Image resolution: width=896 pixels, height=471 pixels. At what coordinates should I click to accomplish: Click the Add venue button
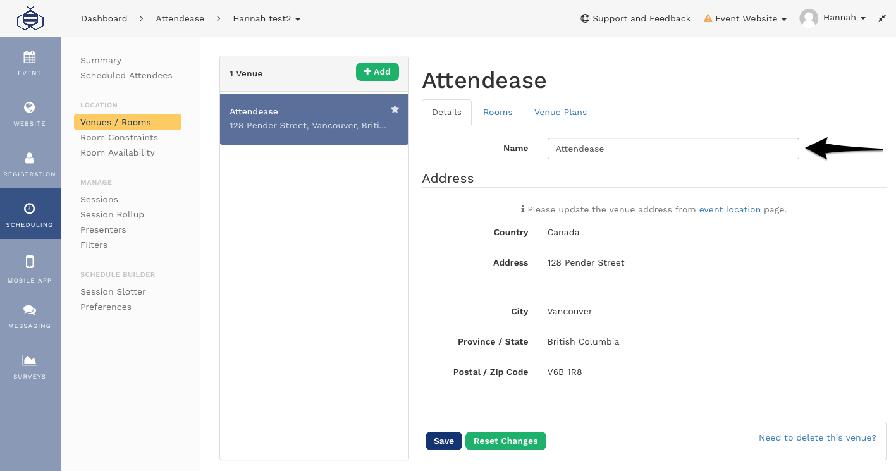pyautogui.click(x=377, y=72)
